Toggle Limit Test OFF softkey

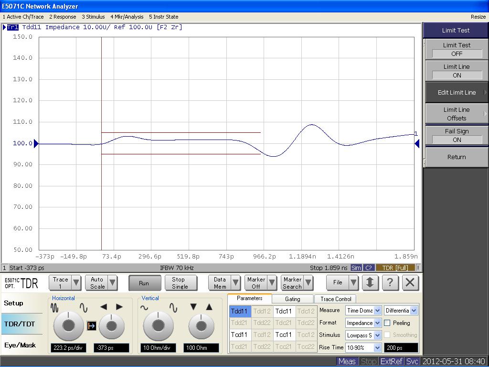[456, 49]
